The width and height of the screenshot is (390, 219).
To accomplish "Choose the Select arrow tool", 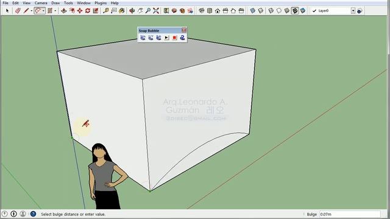I will click(x=7, y=11).
